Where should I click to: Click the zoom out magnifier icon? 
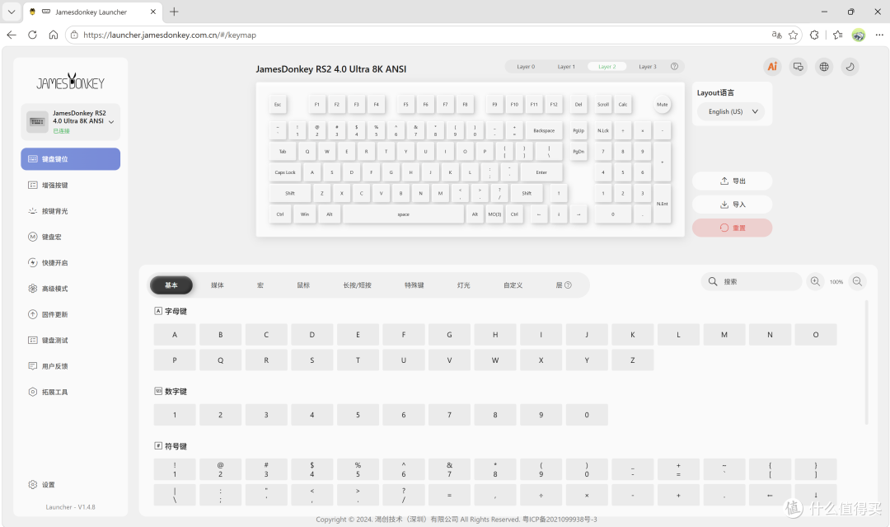(857, 281)
